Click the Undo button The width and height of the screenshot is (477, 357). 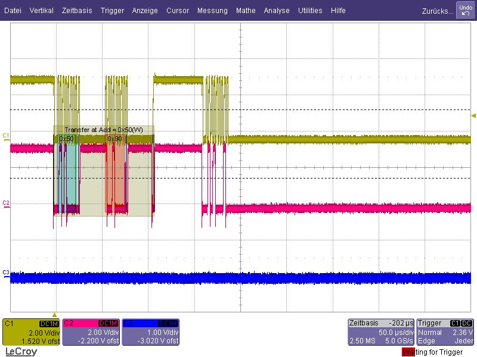coord(466,11)
